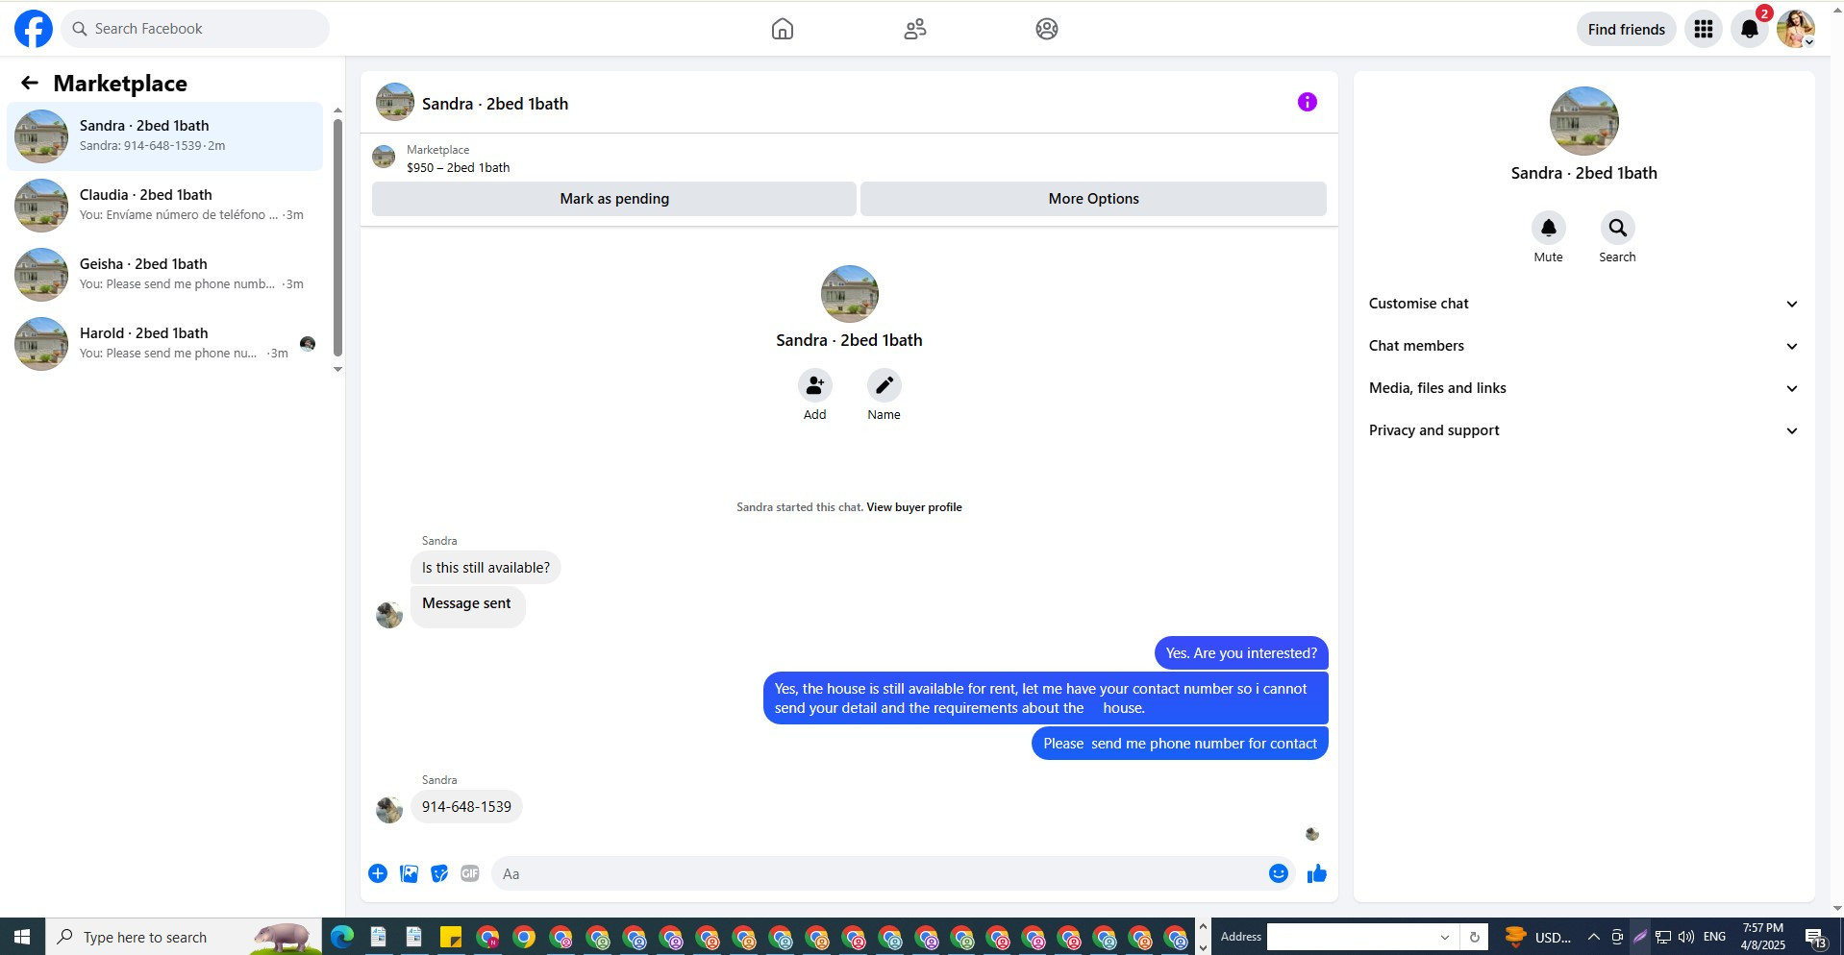Open the listing thumbnail in chat header
Image resolution: width=1844 pixels, height=955 pixels.
coord(394,102)
